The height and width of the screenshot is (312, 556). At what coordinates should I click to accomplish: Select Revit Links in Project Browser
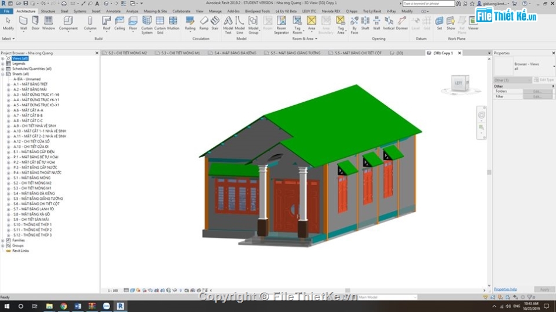click(20, 251)
